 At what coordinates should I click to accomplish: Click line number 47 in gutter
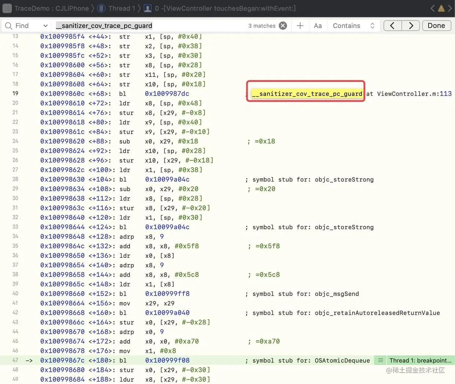click(15, 360)
